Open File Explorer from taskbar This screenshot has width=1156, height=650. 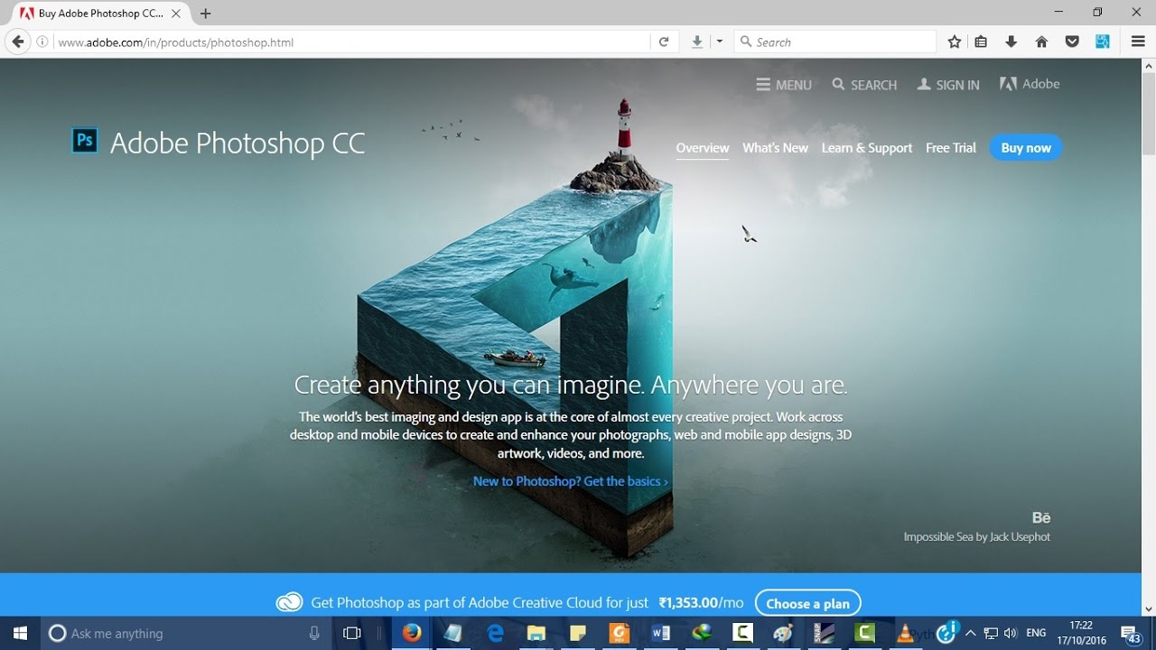pos(536,633)
